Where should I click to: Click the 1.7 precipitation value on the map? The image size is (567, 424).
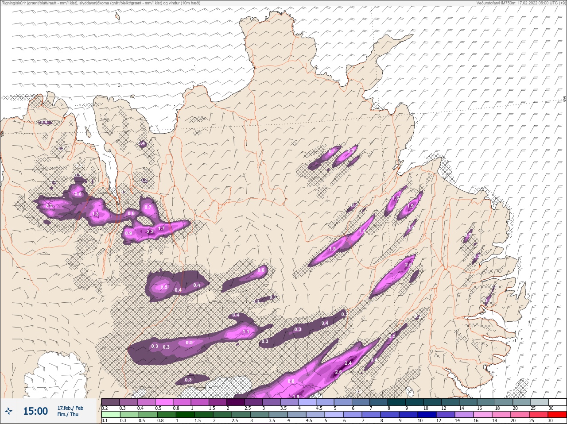pos(161,229)
